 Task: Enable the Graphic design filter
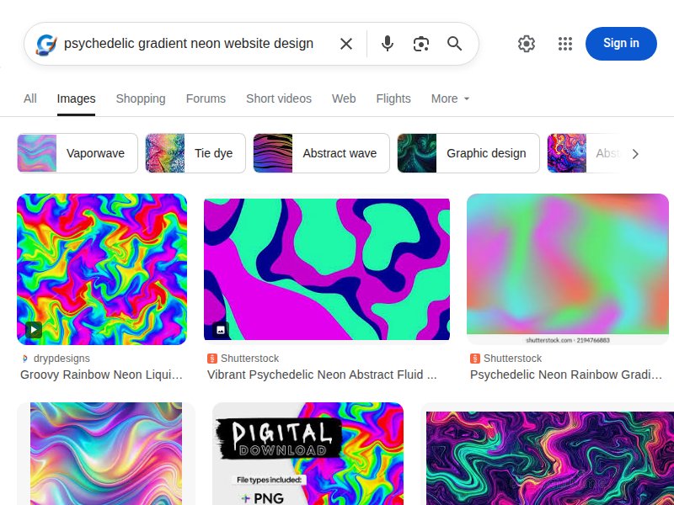(x=486, y=153)
